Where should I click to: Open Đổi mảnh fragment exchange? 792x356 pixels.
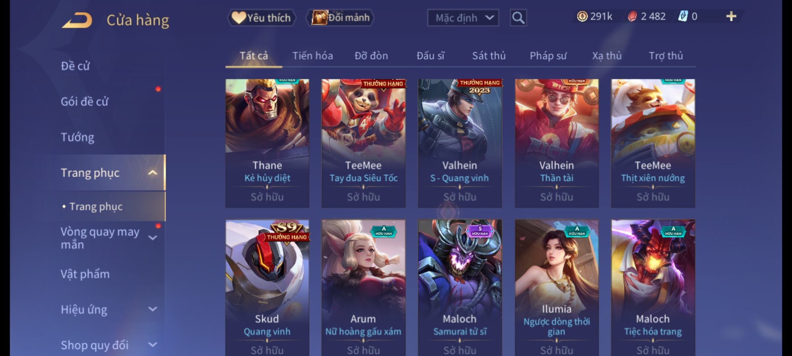click(340, 18)
